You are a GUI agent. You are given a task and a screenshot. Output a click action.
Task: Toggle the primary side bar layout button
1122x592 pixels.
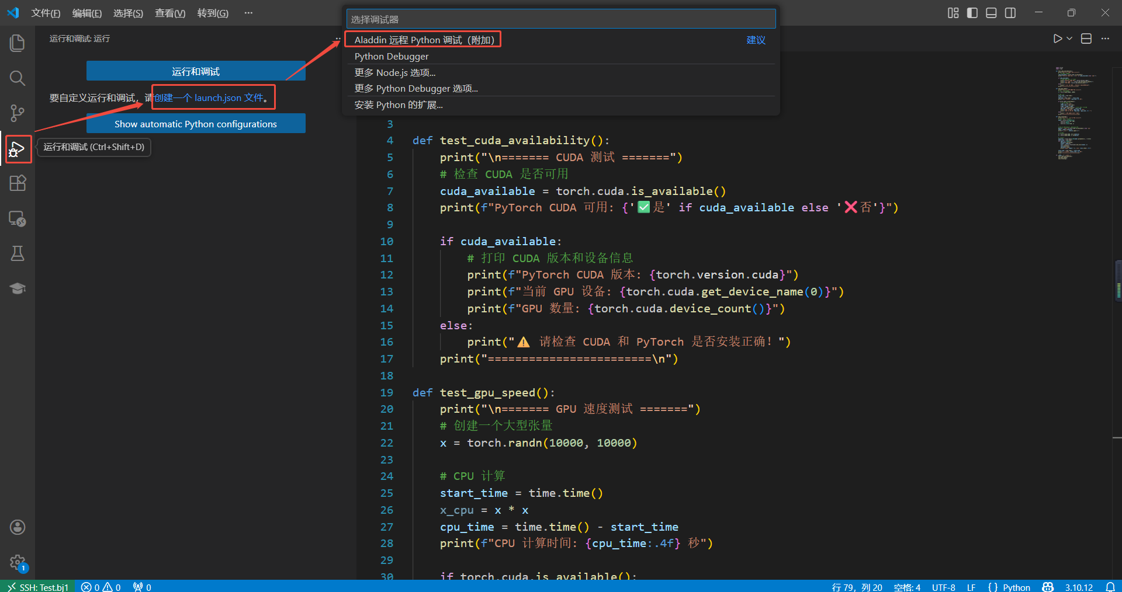point(972,13)
